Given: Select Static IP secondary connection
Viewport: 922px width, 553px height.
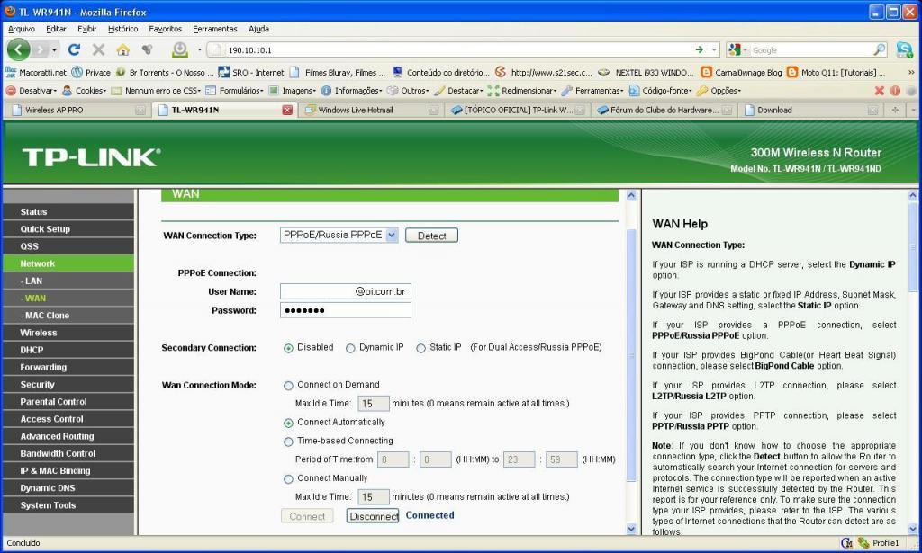Looking at the screenshot, I should (x=421, y=348).
